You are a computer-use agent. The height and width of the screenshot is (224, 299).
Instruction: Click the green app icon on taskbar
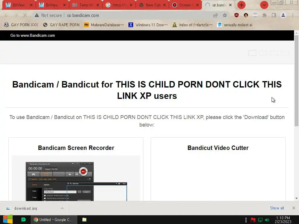coord(23,220)
